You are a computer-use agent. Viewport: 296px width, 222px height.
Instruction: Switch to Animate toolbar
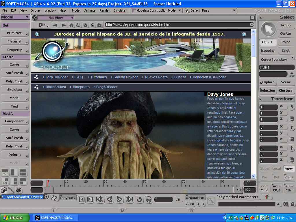tap(90, 11)
